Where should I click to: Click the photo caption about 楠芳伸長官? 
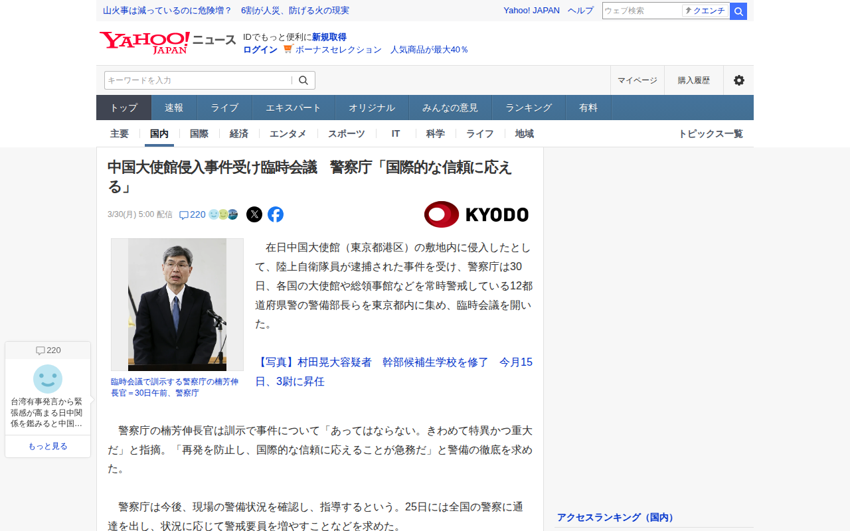(x=175, y=387)
